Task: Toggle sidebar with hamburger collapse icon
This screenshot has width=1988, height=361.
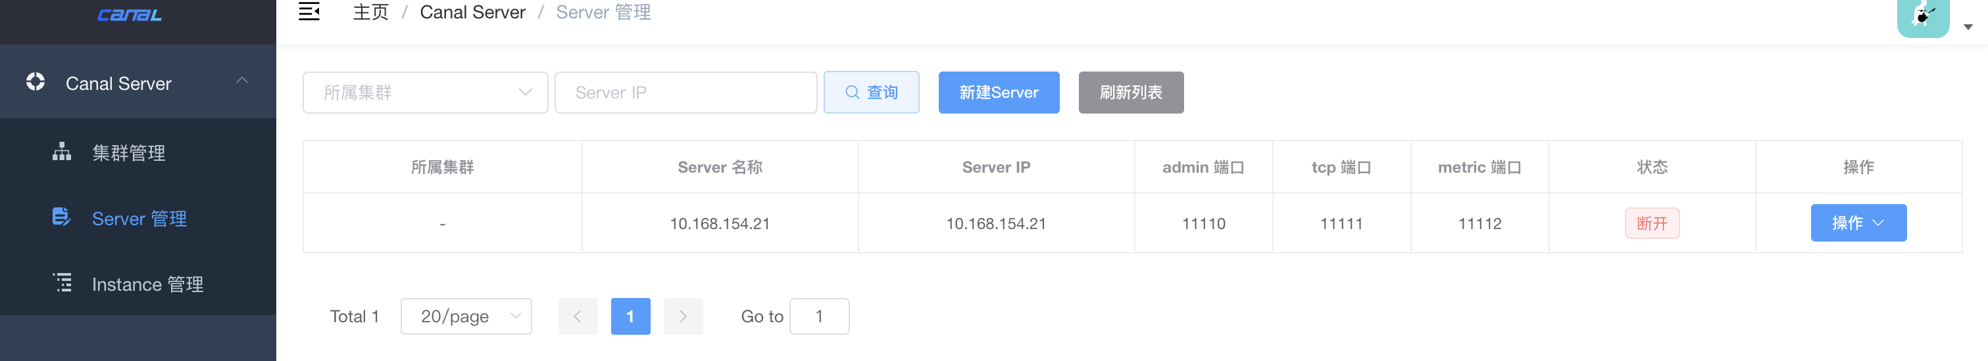Action: coord(309,12)
